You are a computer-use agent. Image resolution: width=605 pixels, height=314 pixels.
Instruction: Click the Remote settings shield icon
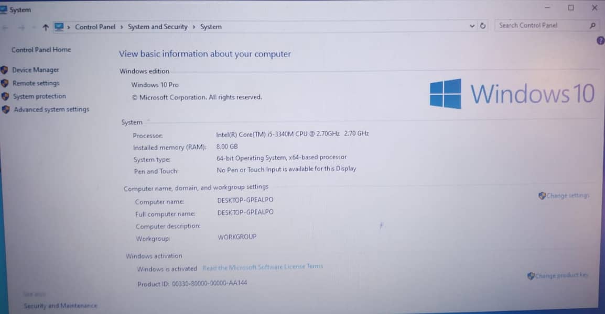click(x=5, y=83)
